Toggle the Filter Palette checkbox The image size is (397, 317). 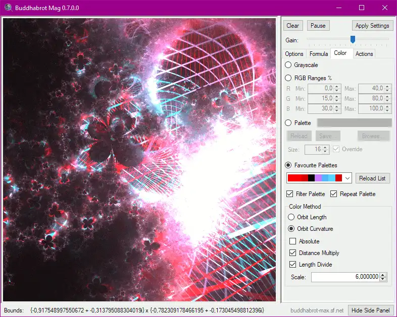pyautogui.click(x=290, y=194)
